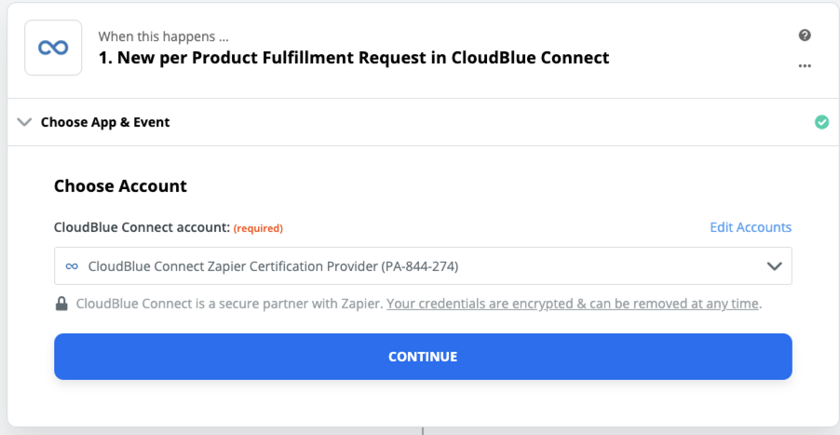
Task: Click the When this happens label
Action: [164, 37]
